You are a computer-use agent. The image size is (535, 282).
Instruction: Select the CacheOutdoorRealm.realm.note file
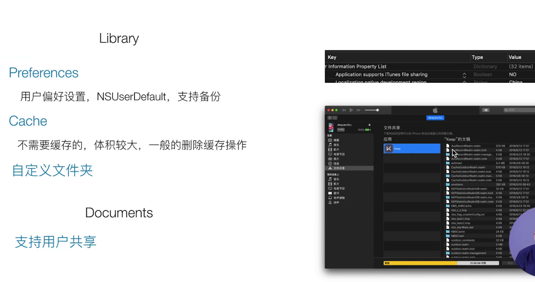click(x=471, y=180)
